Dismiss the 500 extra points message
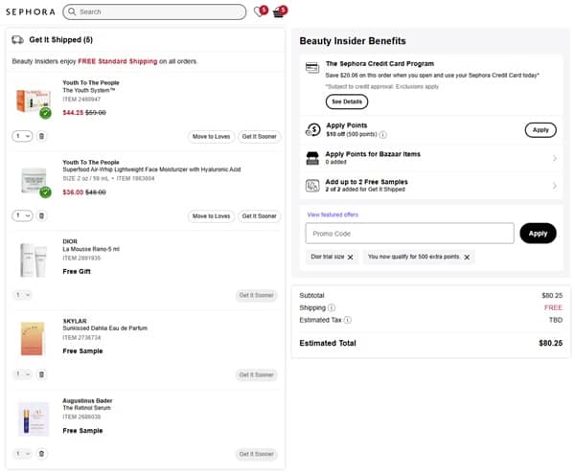575x473 pixels. [467, 258]
